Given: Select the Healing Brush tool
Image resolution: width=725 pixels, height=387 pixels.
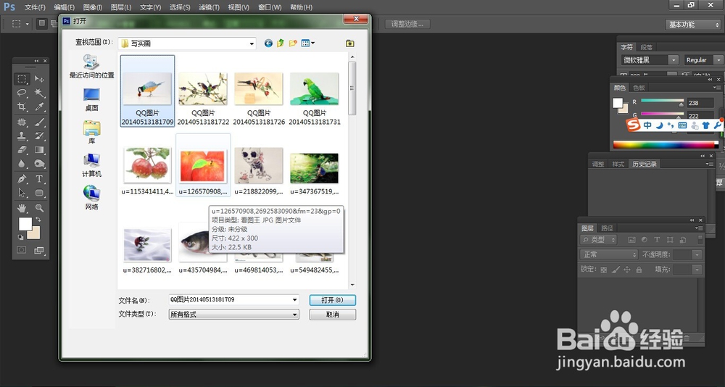Looking at the screenshot, I should 22,122.
